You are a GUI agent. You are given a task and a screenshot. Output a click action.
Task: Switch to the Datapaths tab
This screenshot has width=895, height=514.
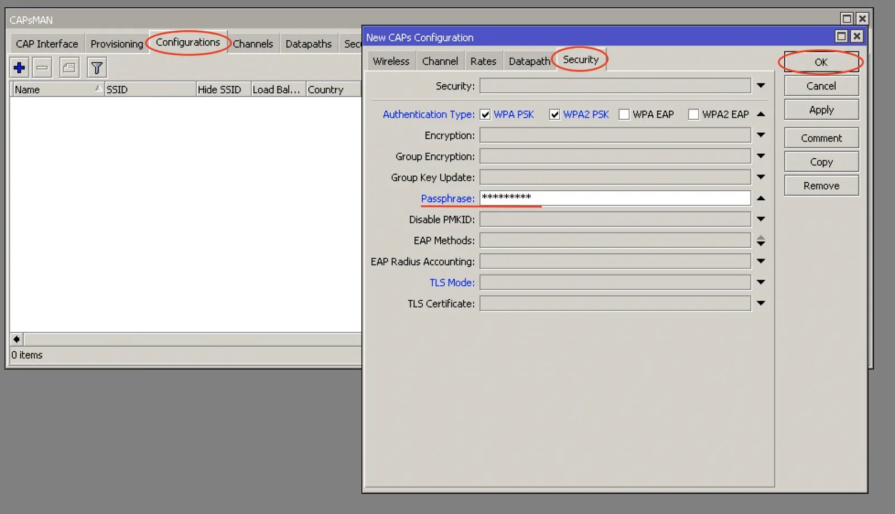[308, 44]
